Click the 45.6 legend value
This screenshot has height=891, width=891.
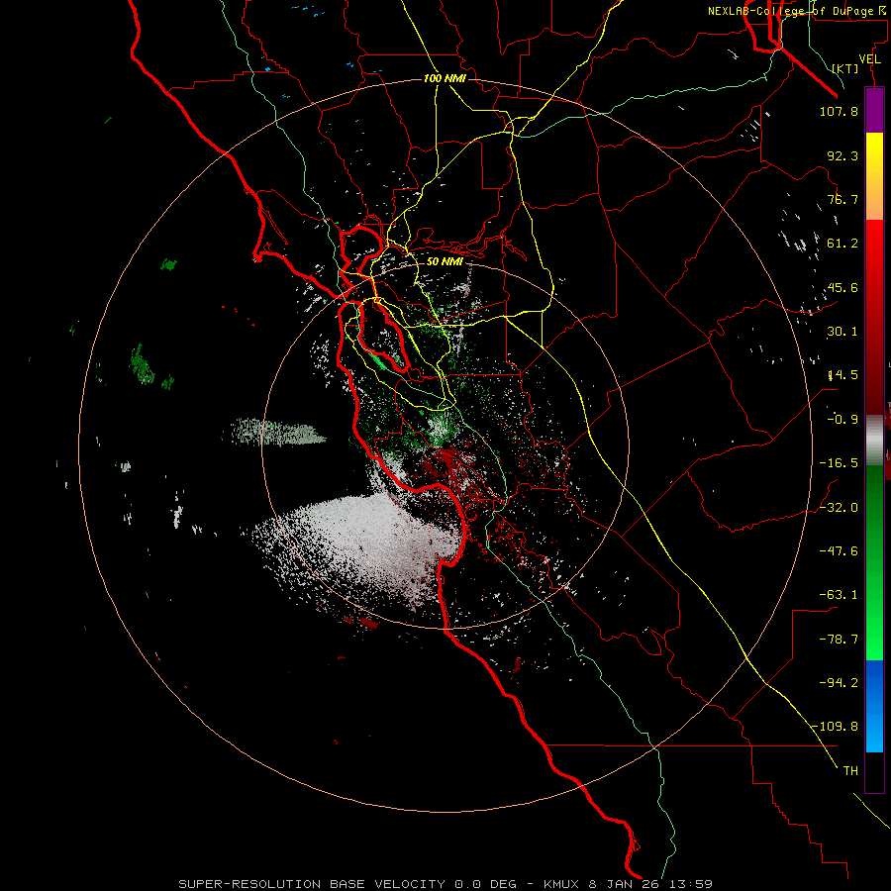click(842, 287)
